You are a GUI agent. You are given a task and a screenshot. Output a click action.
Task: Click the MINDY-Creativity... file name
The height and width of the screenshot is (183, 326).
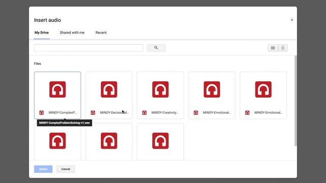click(x=165, y=113)
